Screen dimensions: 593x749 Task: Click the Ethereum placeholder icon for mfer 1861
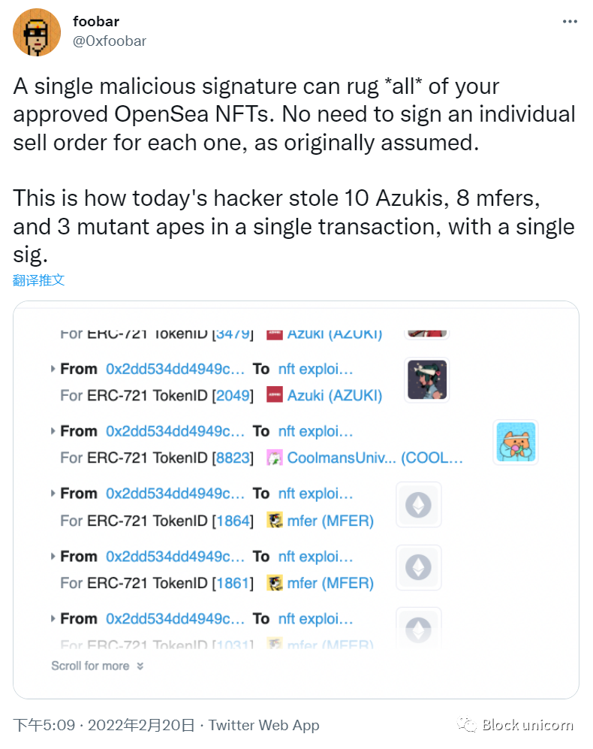(x=419, y=567)
